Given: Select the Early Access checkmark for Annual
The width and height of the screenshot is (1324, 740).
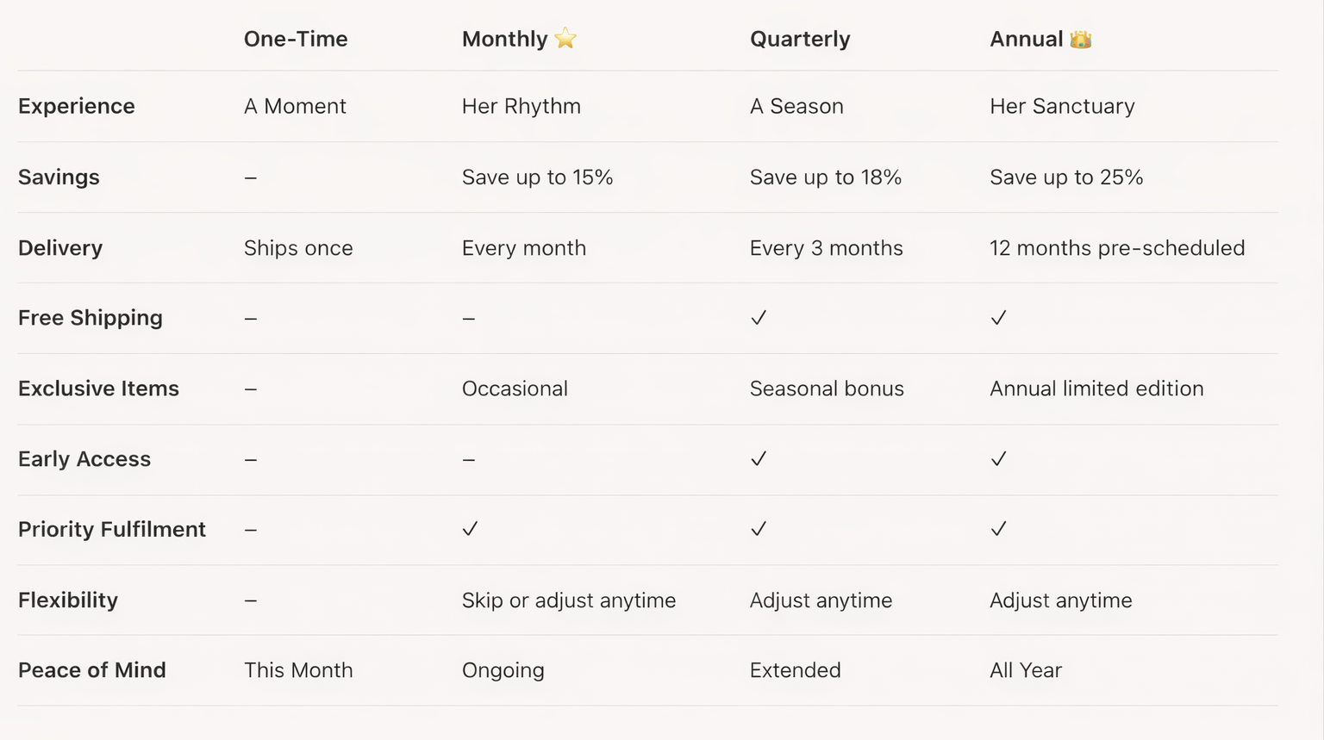Looking at the screenshot, I should point(998,459).
